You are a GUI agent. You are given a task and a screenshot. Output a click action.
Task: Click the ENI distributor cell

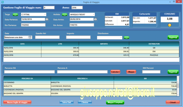[154, 51]
